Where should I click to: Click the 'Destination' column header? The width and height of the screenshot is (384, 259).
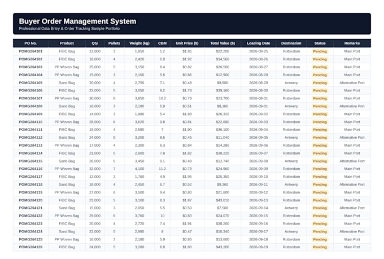coord(291,43)
